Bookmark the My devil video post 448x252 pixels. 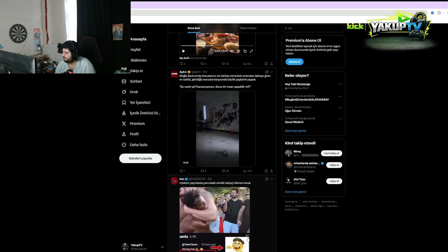click(266, 64)
